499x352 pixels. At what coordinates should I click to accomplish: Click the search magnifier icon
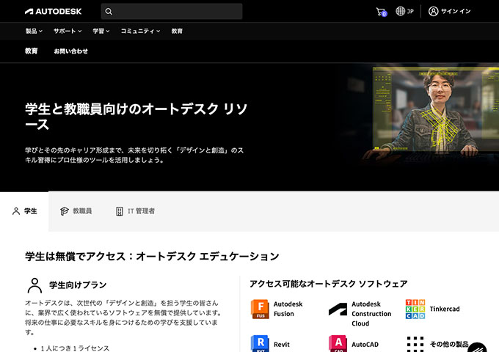pyautogui.click(x=109, y=12)
